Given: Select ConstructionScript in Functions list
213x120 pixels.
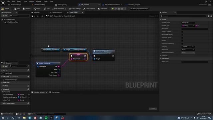Looking at the screenshot, I should coord(10,80).
